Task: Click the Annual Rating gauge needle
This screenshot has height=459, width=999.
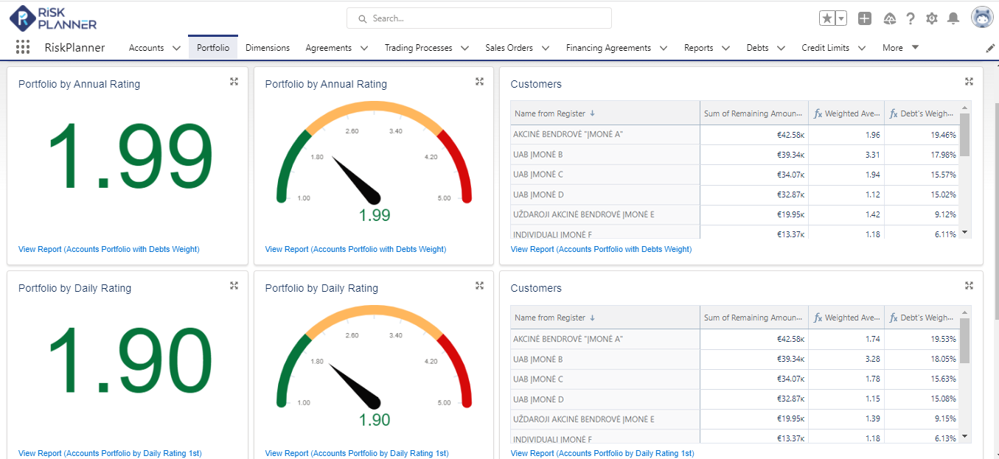Action: pyautogui.click(x=356, y=180)
